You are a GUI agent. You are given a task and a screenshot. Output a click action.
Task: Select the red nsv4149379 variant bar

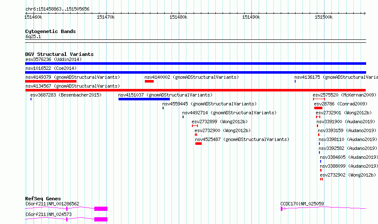(51, 81)
